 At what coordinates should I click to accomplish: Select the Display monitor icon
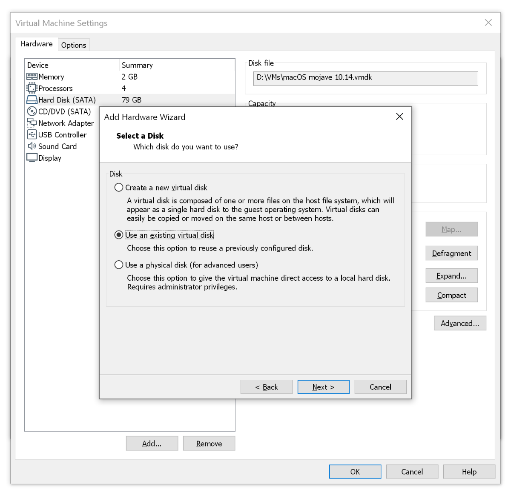tap(32, 158)
